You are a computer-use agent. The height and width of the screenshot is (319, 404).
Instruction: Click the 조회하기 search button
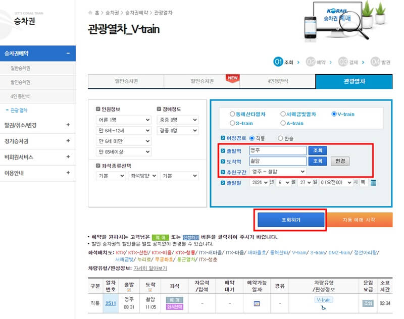pos(292,219)
